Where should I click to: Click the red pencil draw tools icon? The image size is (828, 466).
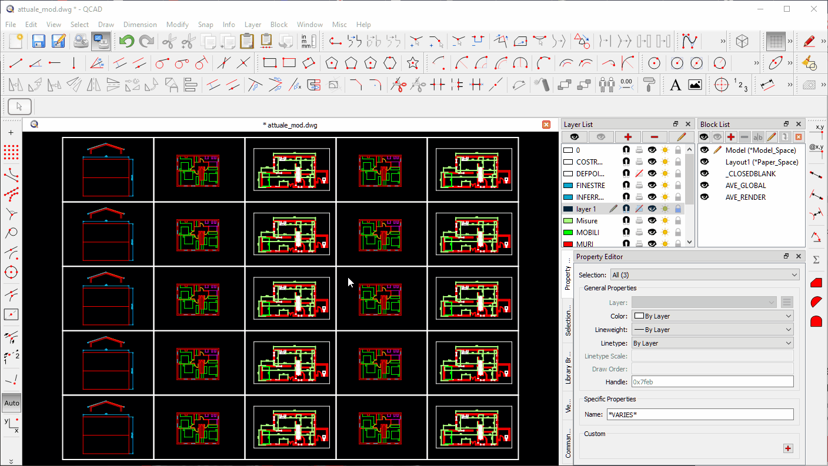(809, 41)
